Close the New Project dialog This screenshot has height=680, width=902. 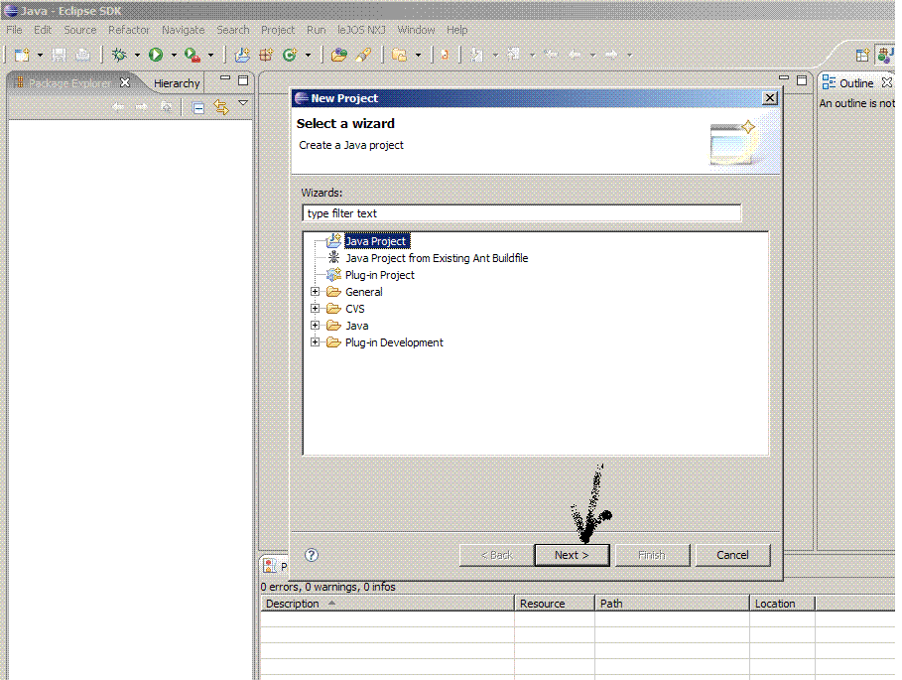(770, 98)
